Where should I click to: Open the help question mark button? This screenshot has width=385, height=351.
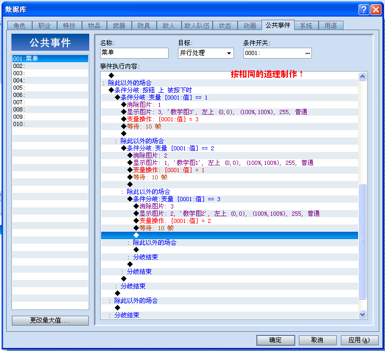click(x=364, y=9)
